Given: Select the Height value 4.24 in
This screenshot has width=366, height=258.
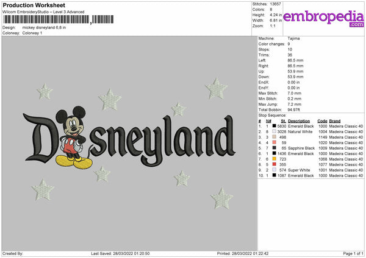Looking at the screenshot, I should pos(276,15).
